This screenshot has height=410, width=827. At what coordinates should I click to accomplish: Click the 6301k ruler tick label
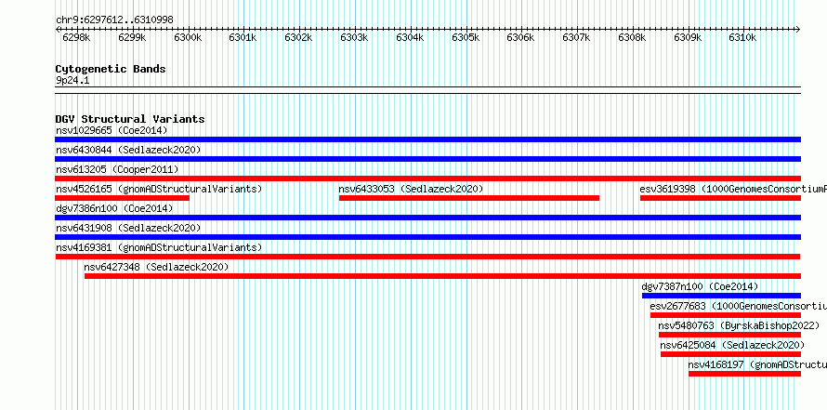click(x=243, y=37)
